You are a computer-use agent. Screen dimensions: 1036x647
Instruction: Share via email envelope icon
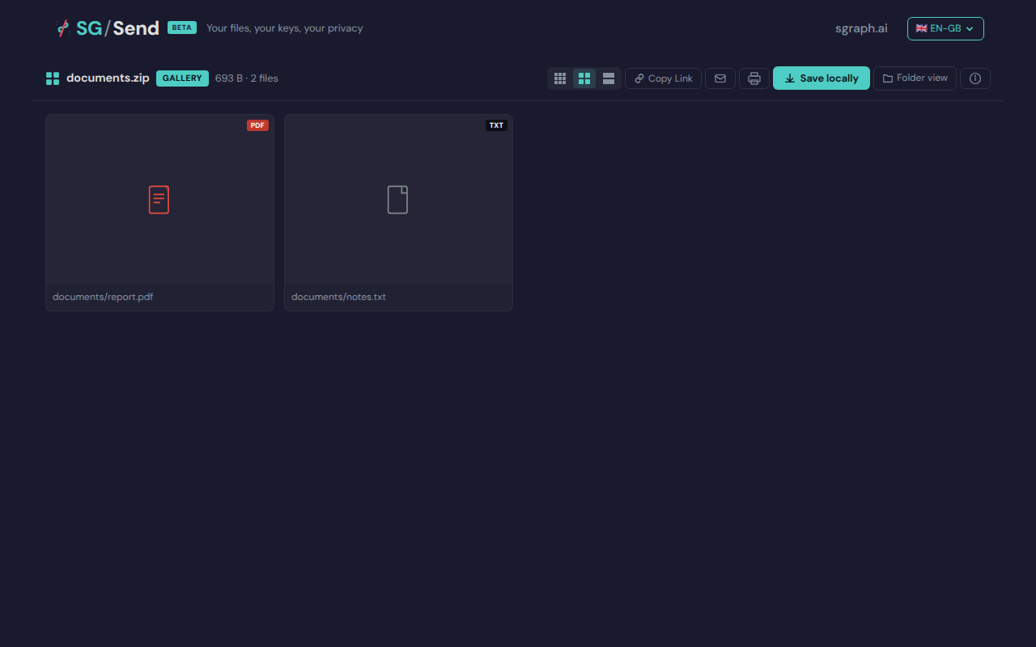[x=720, y=78]
